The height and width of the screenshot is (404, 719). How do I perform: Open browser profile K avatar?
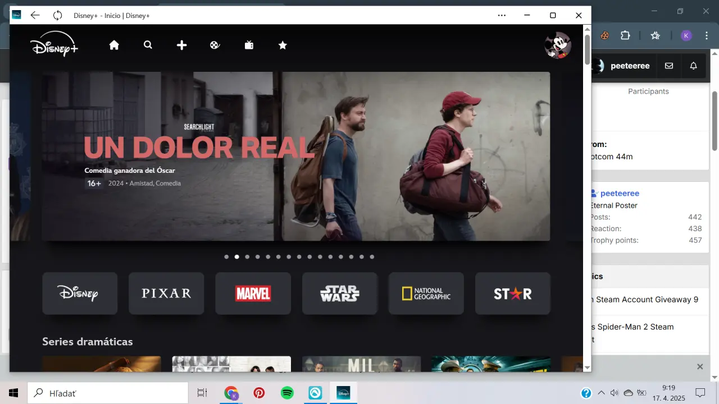coord(686,35)
